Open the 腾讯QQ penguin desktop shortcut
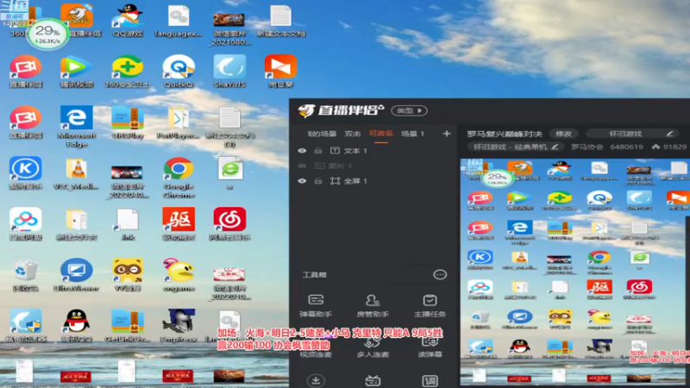The height and width of the screenshot is (388, 690). pos(76,326)
